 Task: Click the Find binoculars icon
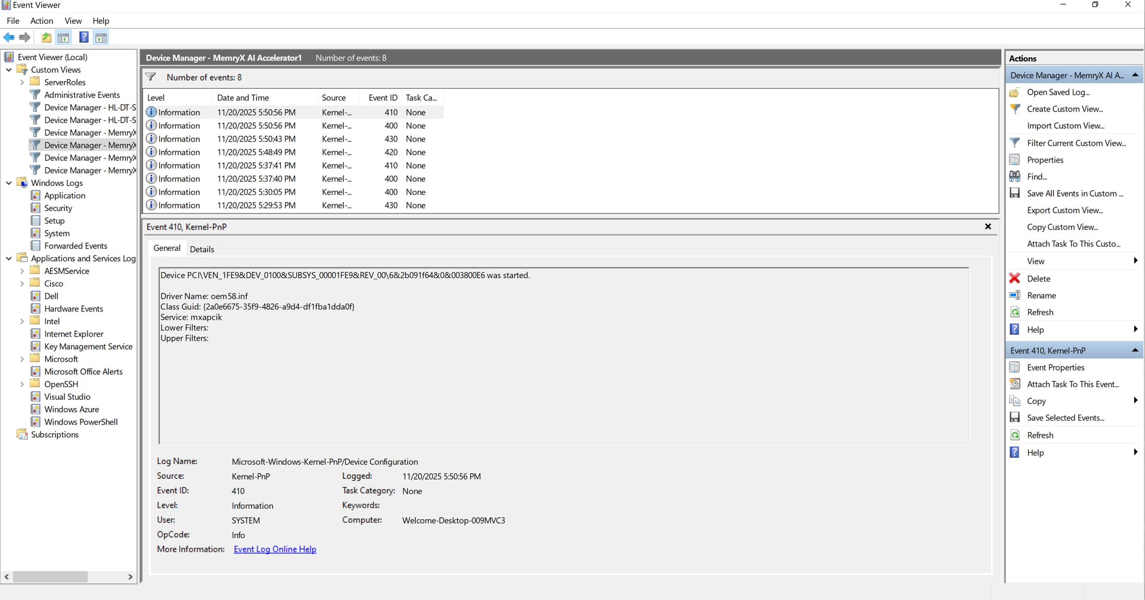(1014, 176)
